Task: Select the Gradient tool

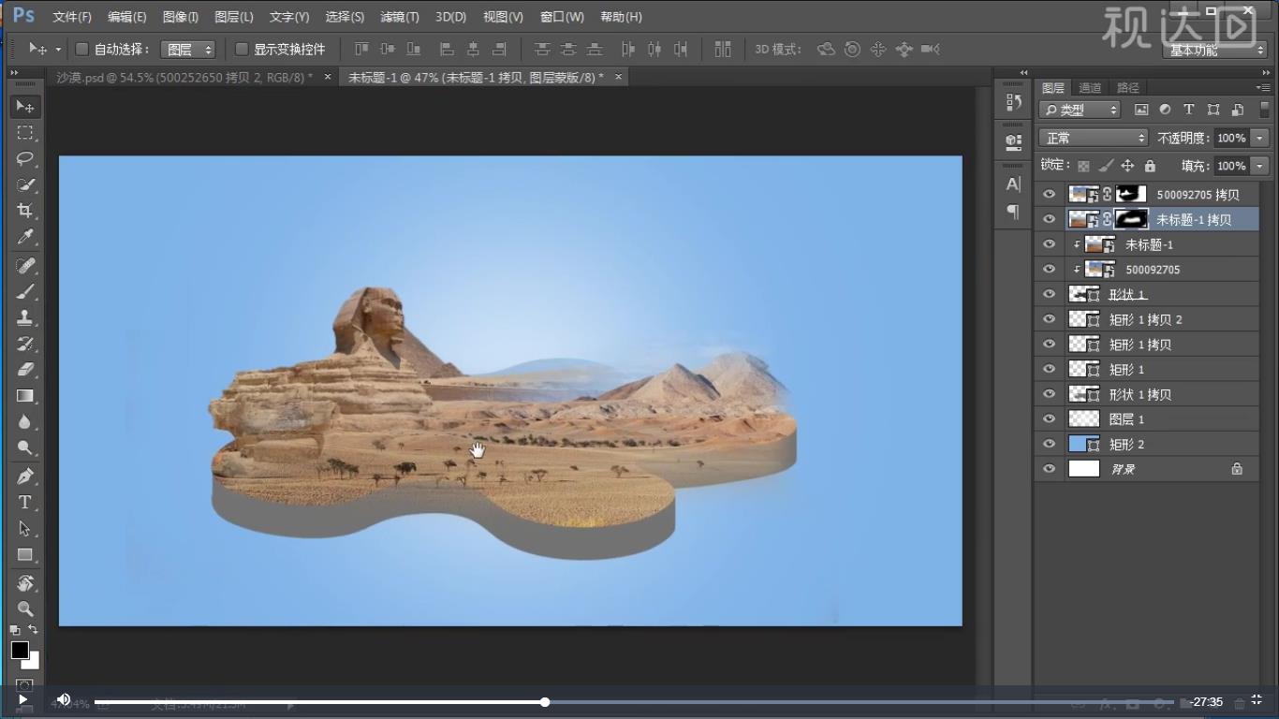Action: tap(25, 396)
